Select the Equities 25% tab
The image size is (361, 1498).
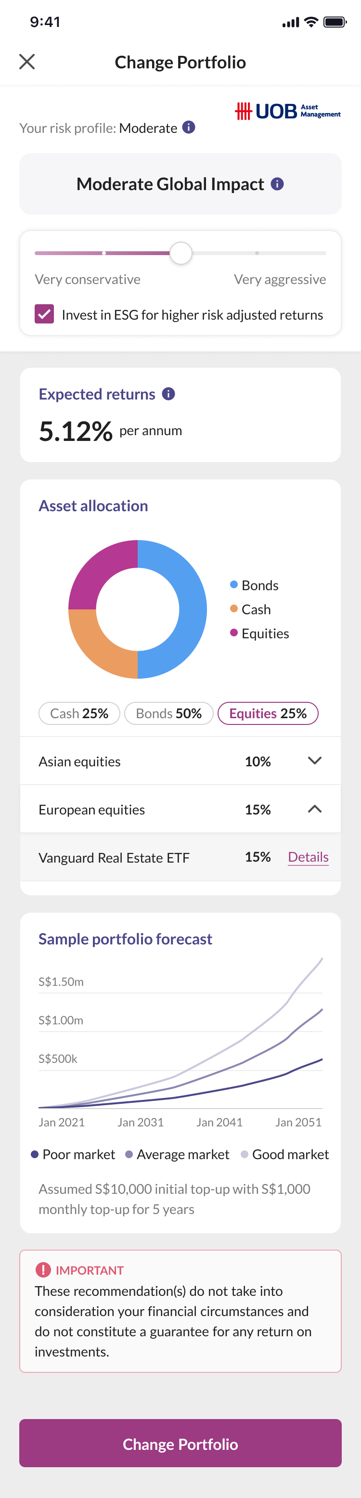click(x=268, y=713)
